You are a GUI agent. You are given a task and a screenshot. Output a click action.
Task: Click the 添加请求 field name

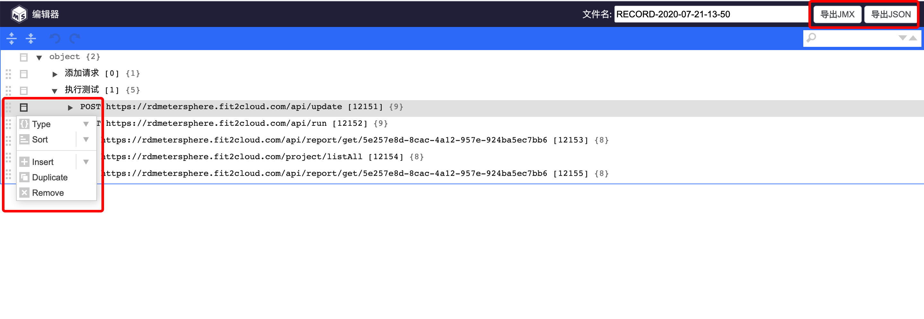pyautogui.click(x=82, y=73)
